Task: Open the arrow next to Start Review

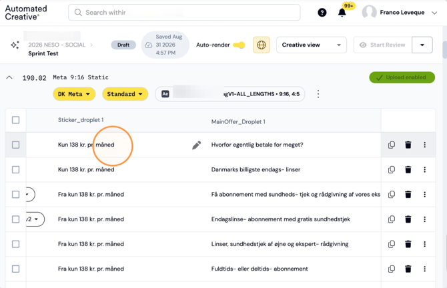Action: click(x=422, y=45)
